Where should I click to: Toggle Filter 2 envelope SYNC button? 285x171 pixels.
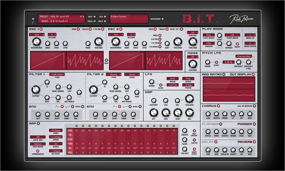(x=140, y=107)
